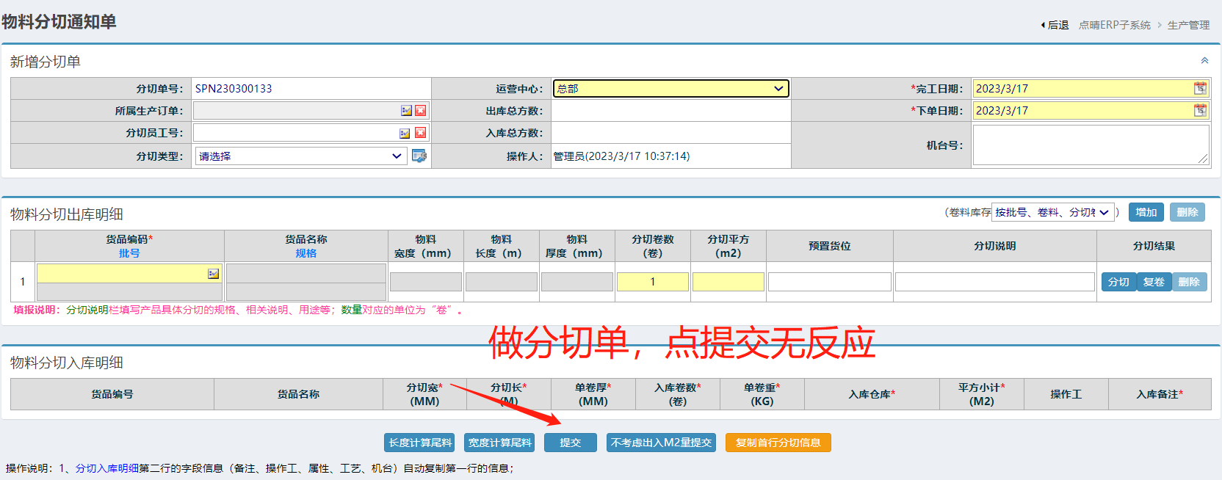Screen dimensions: 1222x480
Task: Clear the 所属生产订单 field with red X
Action: [x=420, y=111]
